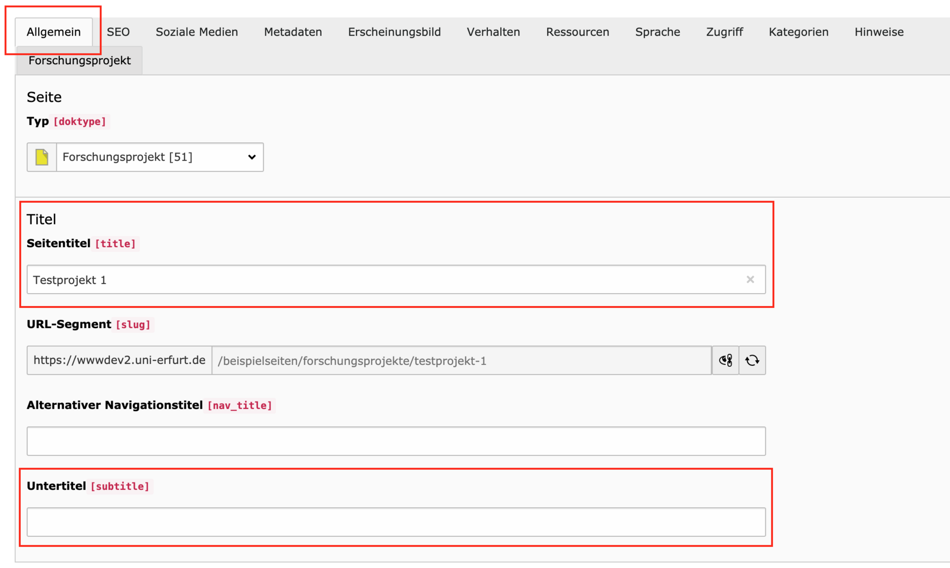Click the yellow page doctype icon
The width and height of the screenshot is (950, 568).
click(42, 157)
